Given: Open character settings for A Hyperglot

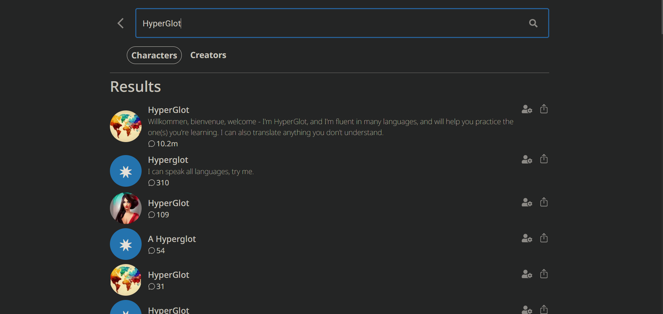Looking at the screenshot, I should point(527,238).
